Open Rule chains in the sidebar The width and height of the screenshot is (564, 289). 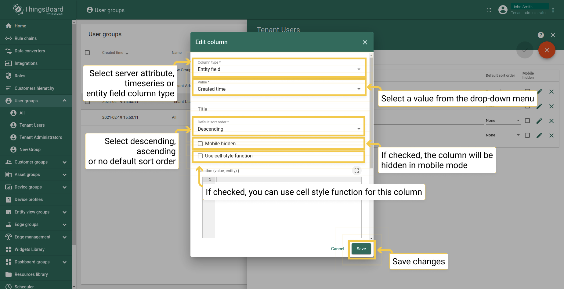click(x=26, y=38)
